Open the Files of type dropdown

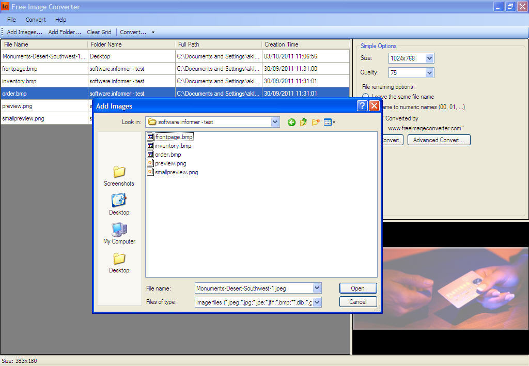point(317,302)
